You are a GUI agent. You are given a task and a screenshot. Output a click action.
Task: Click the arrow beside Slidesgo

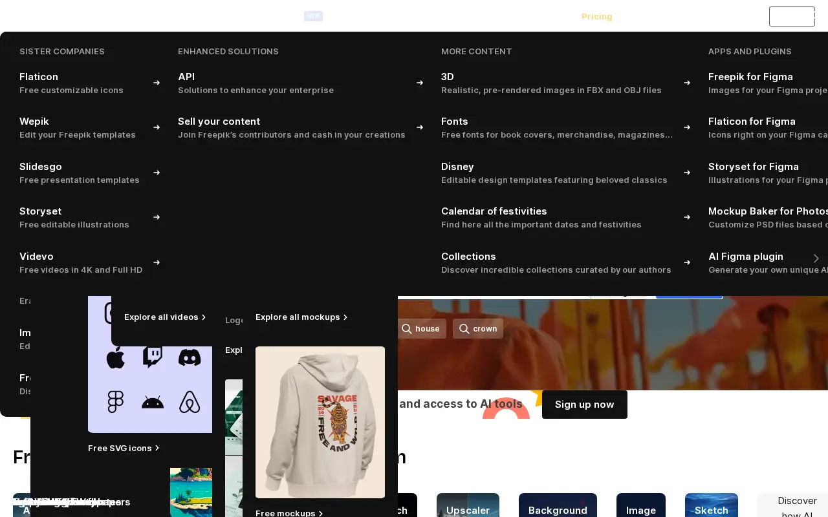point(157,173)
